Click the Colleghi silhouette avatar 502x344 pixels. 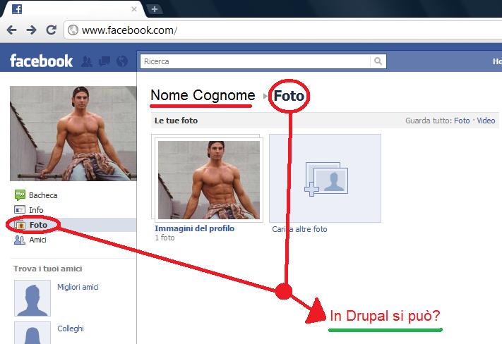32,333
